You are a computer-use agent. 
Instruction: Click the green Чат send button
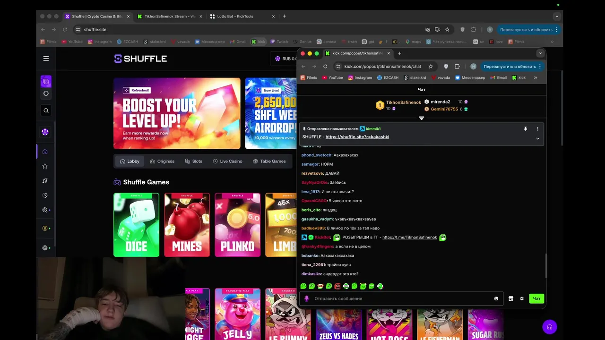pyautogui.click(x=536, y=298)
